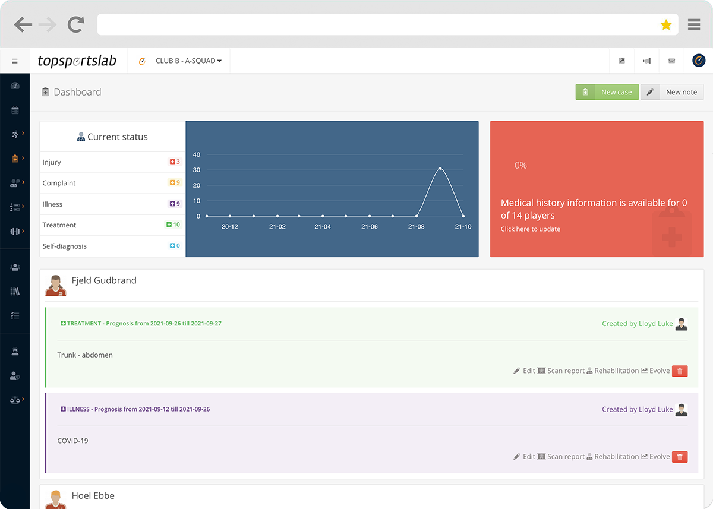
Task: Click the Dashboard page title
Action: click(77, 92)
